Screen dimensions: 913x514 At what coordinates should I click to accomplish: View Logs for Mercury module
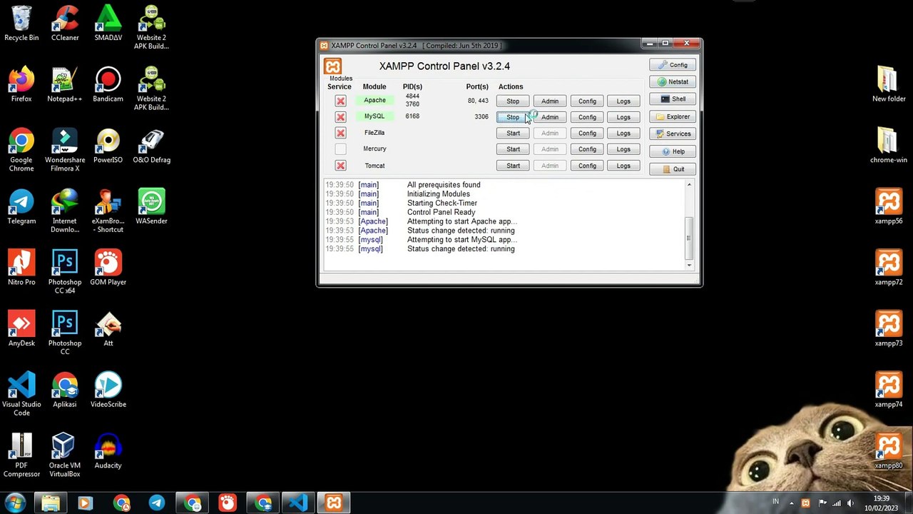click(x=623, y=149)
